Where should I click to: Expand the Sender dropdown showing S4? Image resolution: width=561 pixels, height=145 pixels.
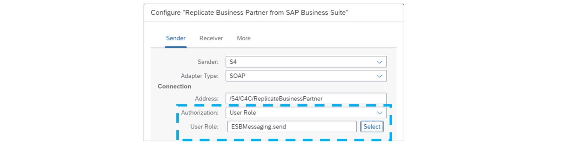click(306, 62)
